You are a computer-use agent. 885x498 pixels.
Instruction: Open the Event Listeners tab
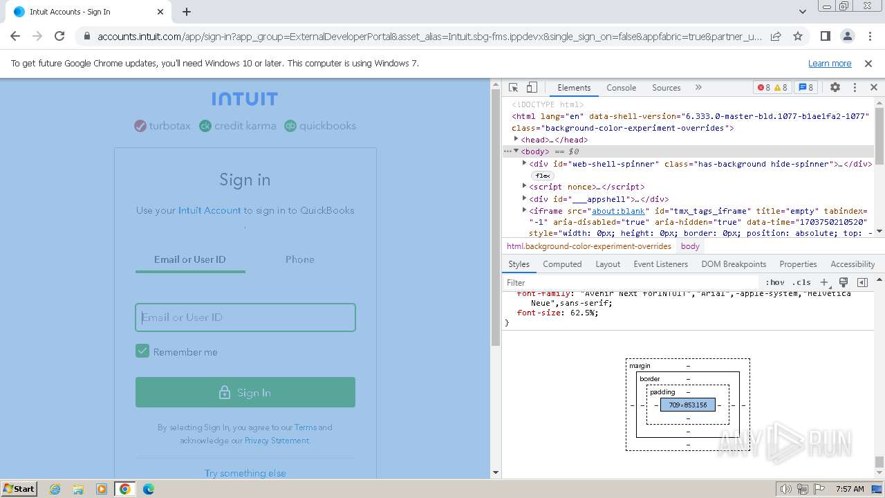coord(661,264)
